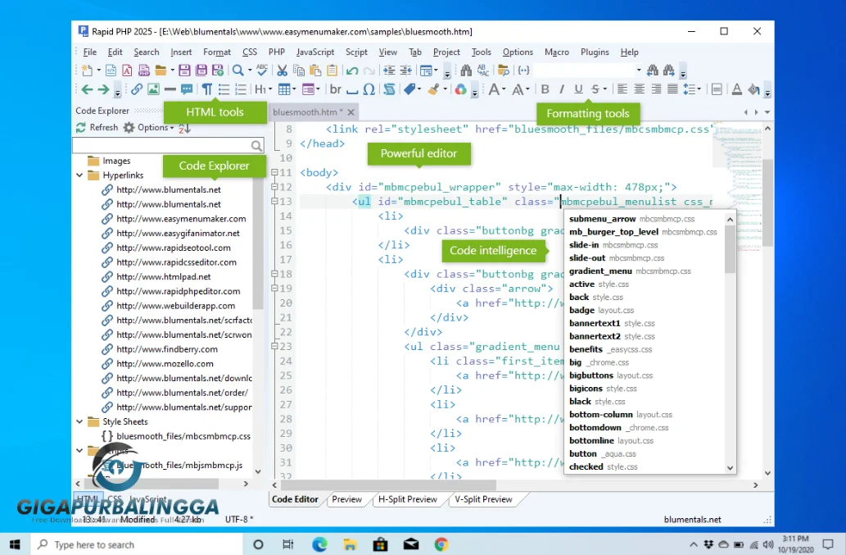Open the quick search combo box arrow
The width and height of the screenshot is (846, 555).
pos(639,71)
